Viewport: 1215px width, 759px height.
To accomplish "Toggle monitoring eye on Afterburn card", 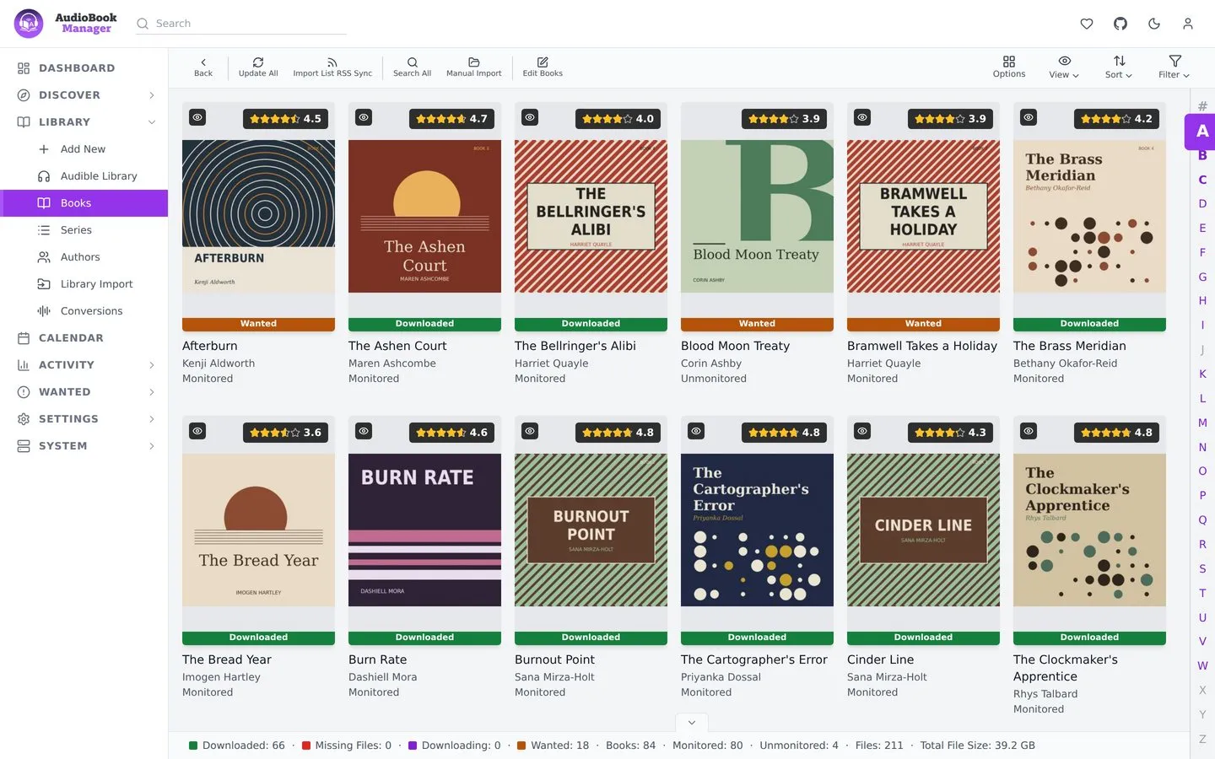I will tap(197, 117).
